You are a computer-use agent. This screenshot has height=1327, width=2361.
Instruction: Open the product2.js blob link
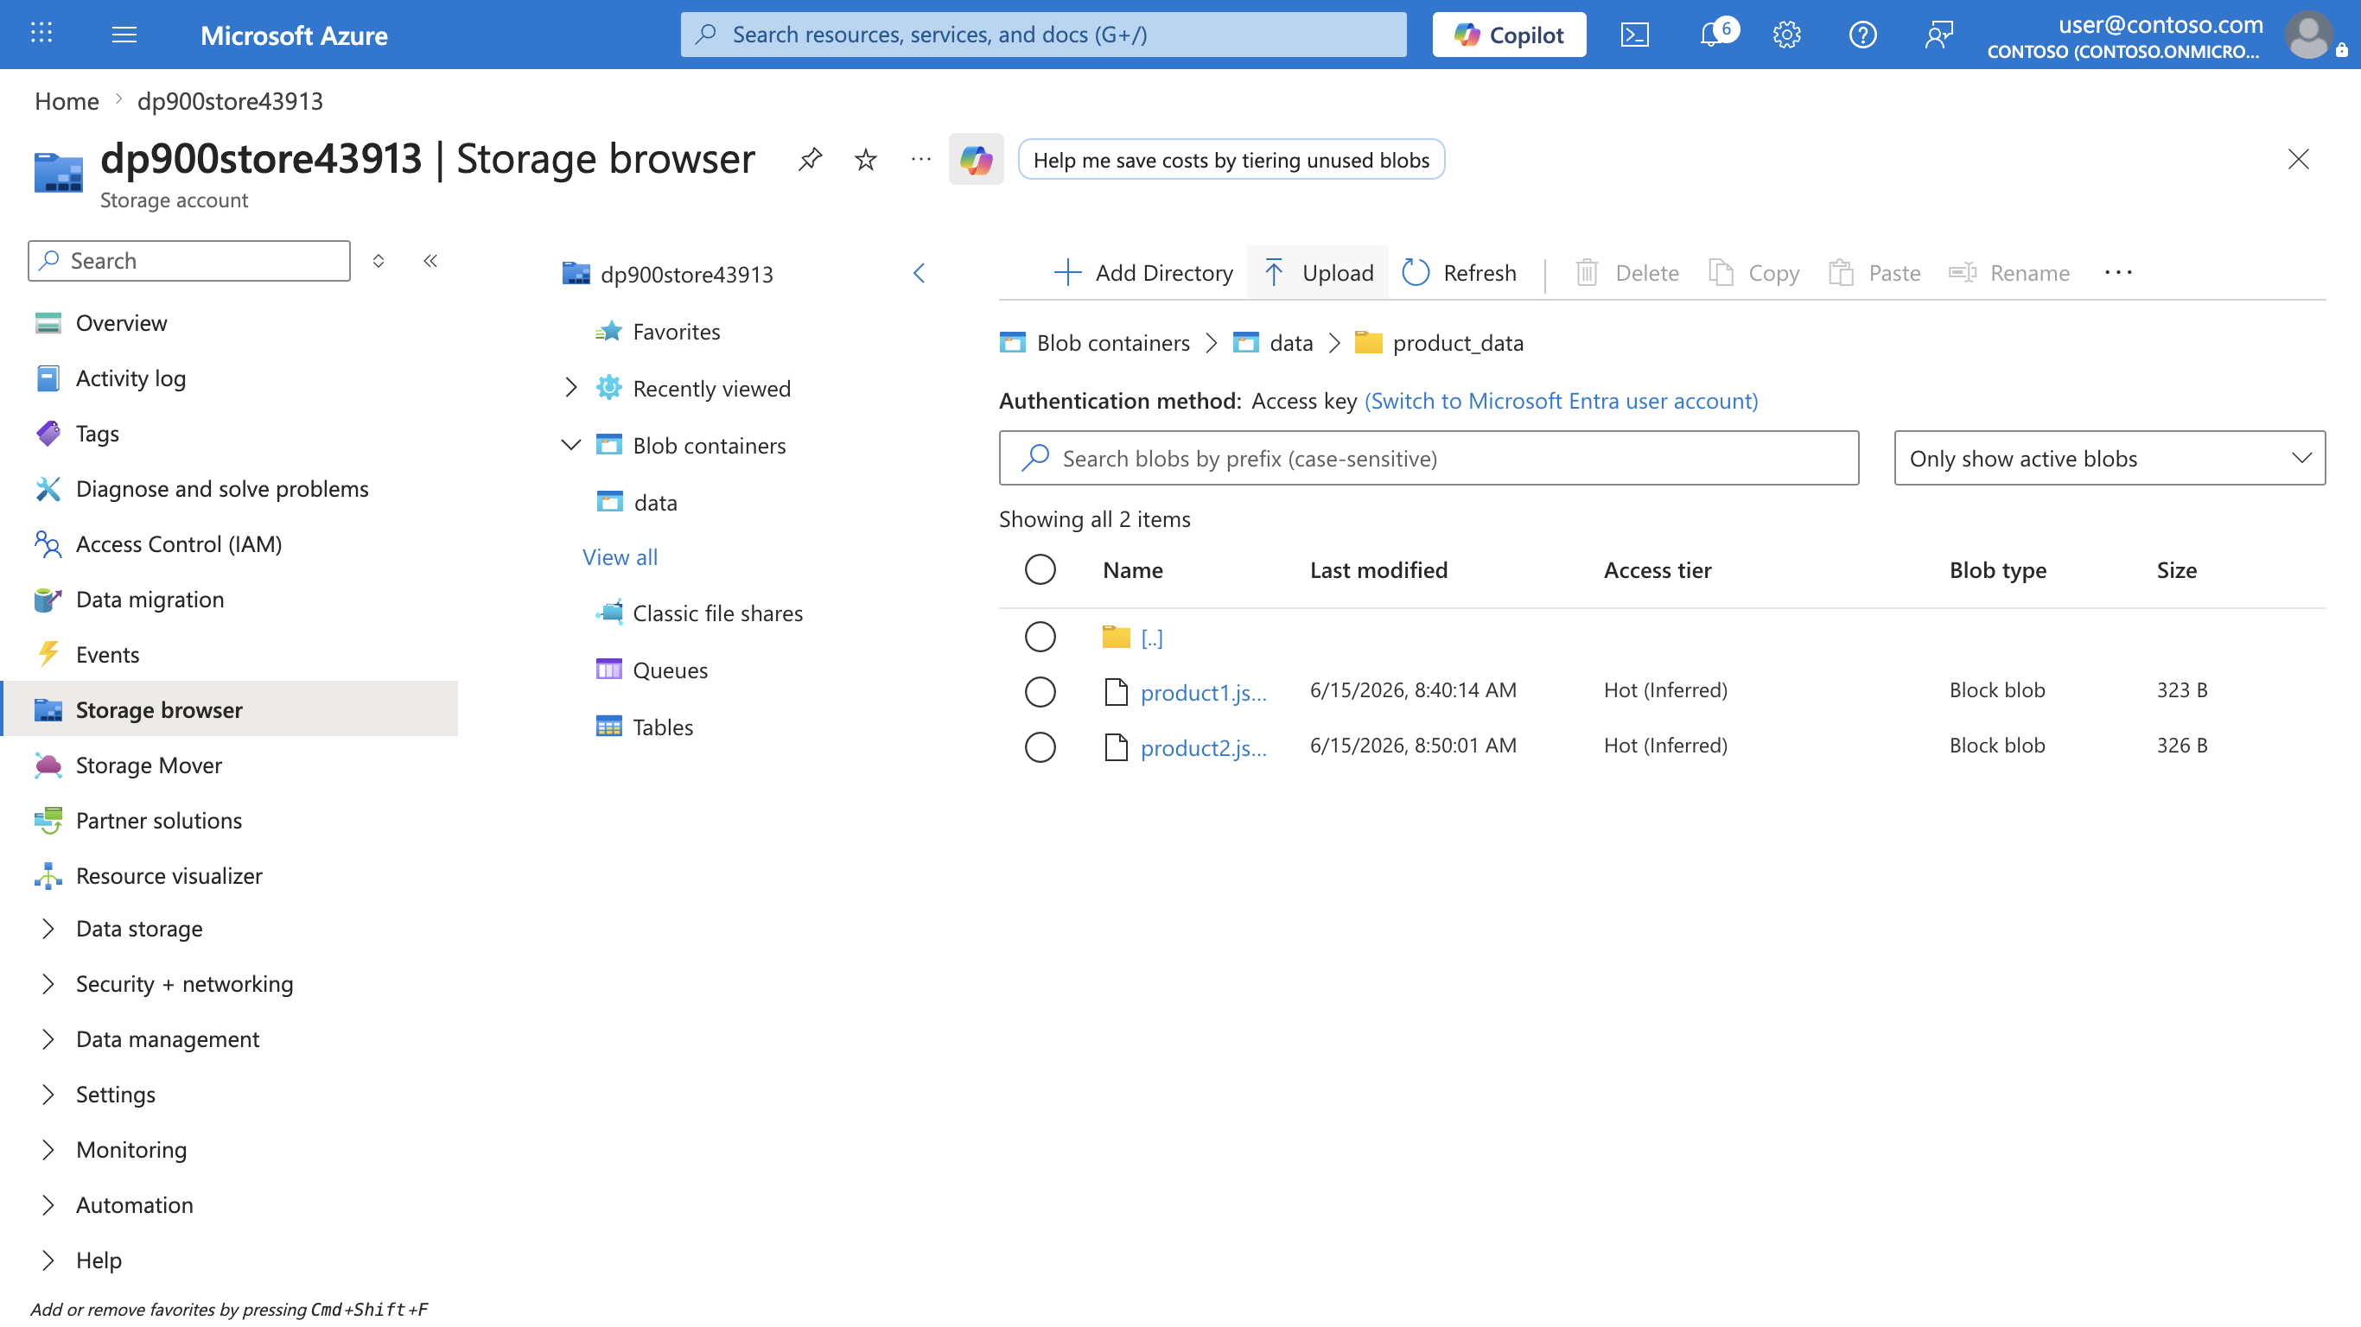(x=1202, y=748)
